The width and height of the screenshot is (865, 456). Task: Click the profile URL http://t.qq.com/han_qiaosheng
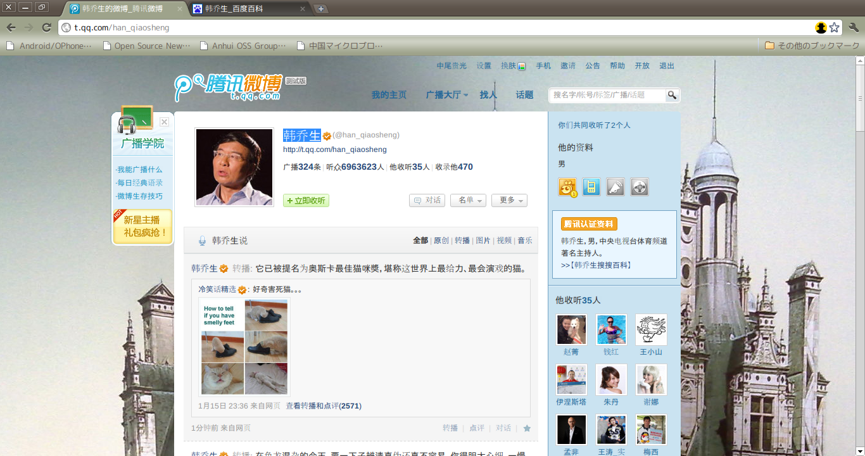tap(335, 149)
